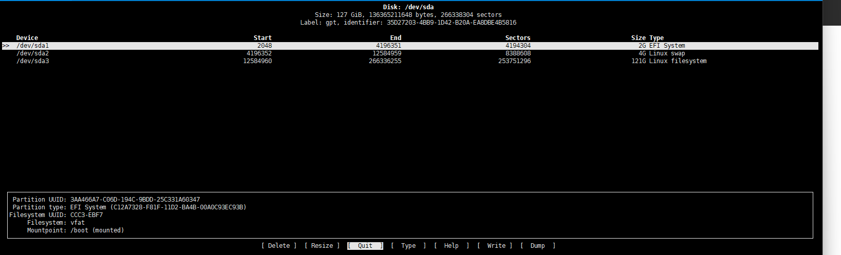Choose the Dump menu option
841x255 pixels.
click(x=538, y=246)
